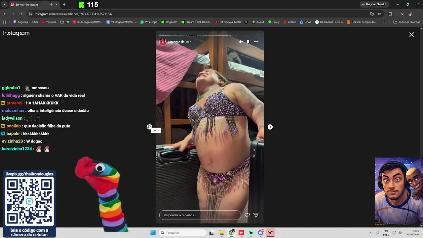
Task: Click the carlinhos profile picture
Action: coord(163,42)
